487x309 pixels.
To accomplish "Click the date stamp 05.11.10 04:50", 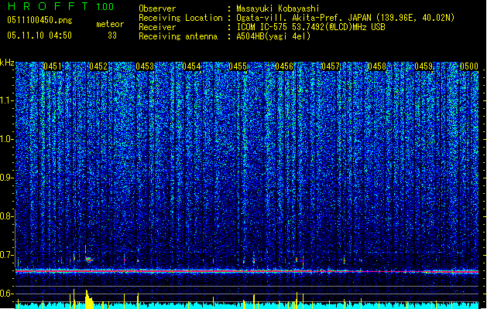I will (x=39, y=36).
